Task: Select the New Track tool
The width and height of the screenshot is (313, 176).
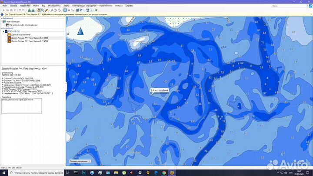Action: [60, 10]
